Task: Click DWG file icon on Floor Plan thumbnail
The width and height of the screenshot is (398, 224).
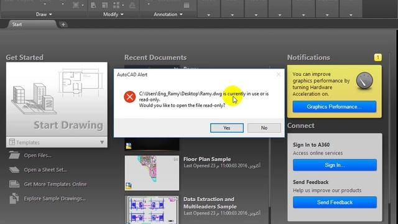Action: click(x=129, y=186)
